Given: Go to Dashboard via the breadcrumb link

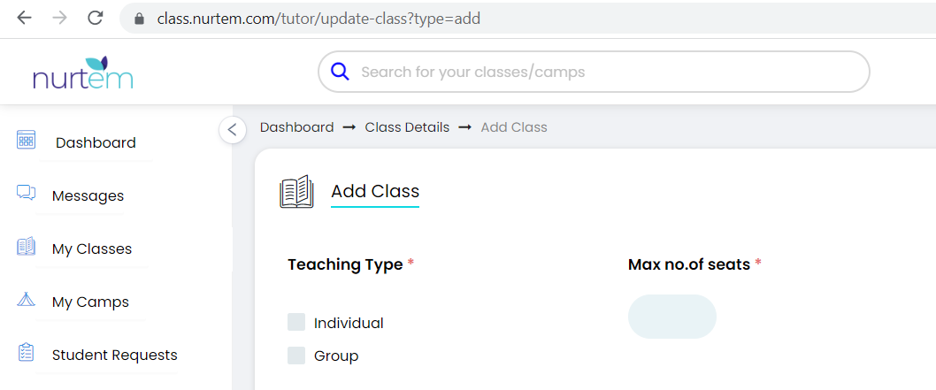Looking at the screenshot, I should pyautogui.click(x=296, y=127).
